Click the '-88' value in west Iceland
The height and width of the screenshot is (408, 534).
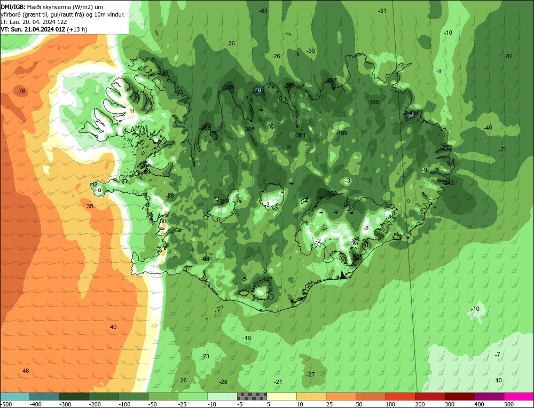[x=170, y=195]
